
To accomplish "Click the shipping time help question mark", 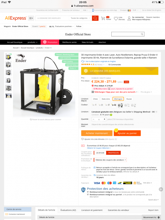I will point(111,115).
